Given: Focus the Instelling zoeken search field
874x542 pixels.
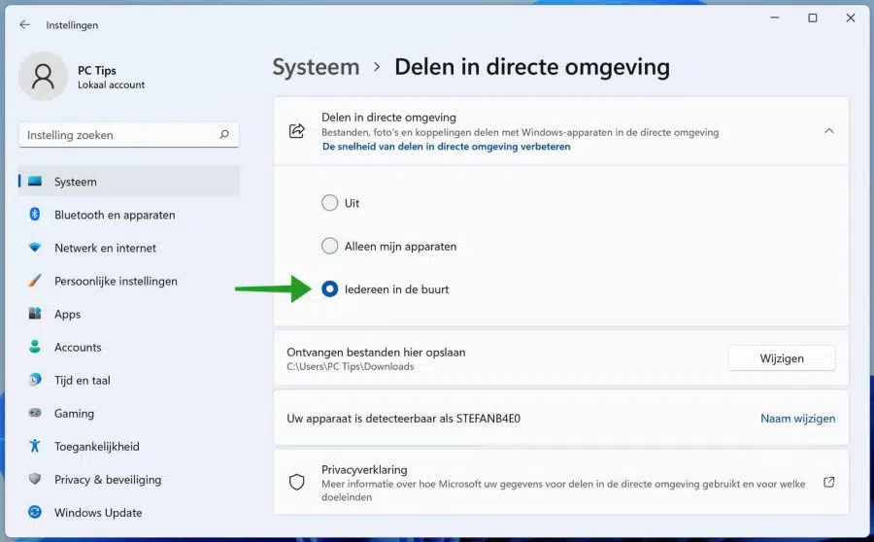Looking at the screenshot, I should (x=129, y=134).
